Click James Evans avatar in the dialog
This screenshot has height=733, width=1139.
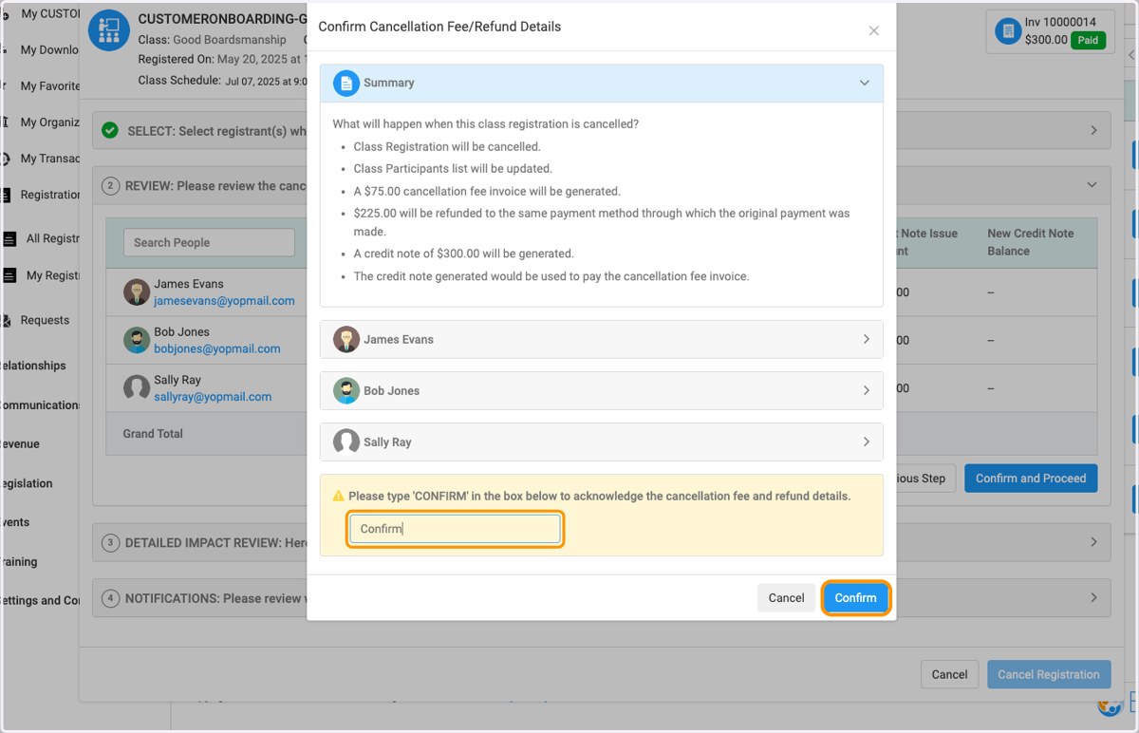pos(346,339)
